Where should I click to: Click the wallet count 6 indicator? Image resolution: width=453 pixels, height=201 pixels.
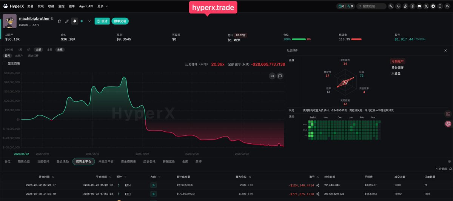(x=341, y=6)
